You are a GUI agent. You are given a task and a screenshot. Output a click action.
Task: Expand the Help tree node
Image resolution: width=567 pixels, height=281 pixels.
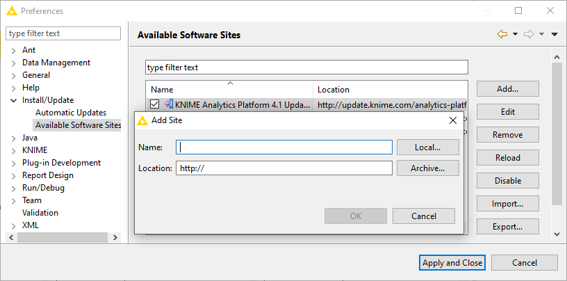point(13,88)
